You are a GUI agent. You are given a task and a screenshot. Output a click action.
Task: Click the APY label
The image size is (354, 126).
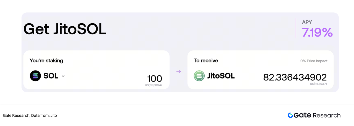click(x=307, y=22)
